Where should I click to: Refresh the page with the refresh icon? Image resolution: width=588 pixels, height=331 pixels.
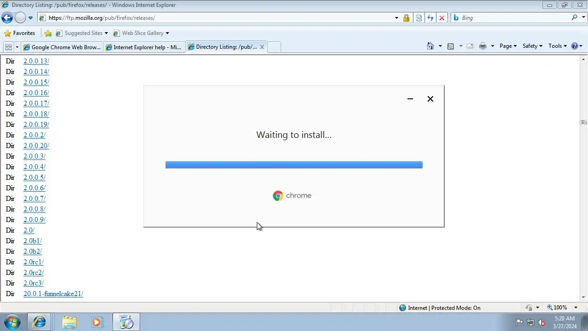[430, 18]
